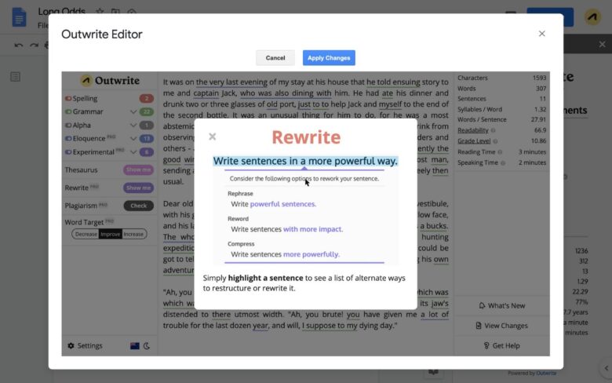612x383 pixels.
Task: Click the Characters value 1593
Action: coord(539,78)
